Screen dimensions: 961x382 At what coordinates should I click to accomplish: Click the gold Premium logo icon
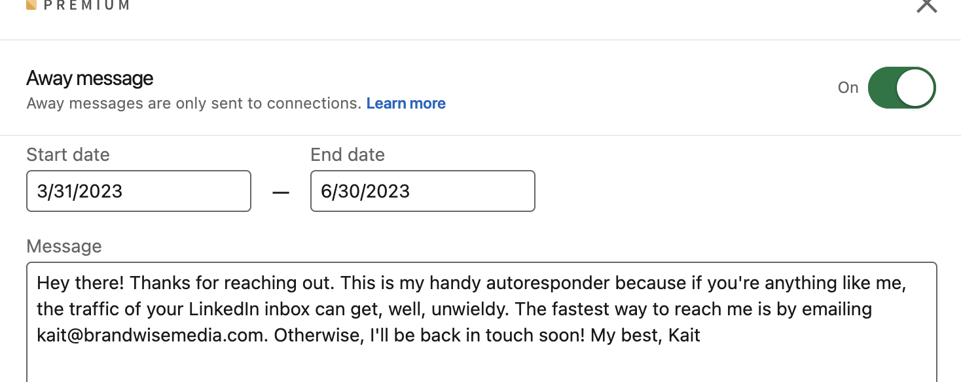(31, 5)
